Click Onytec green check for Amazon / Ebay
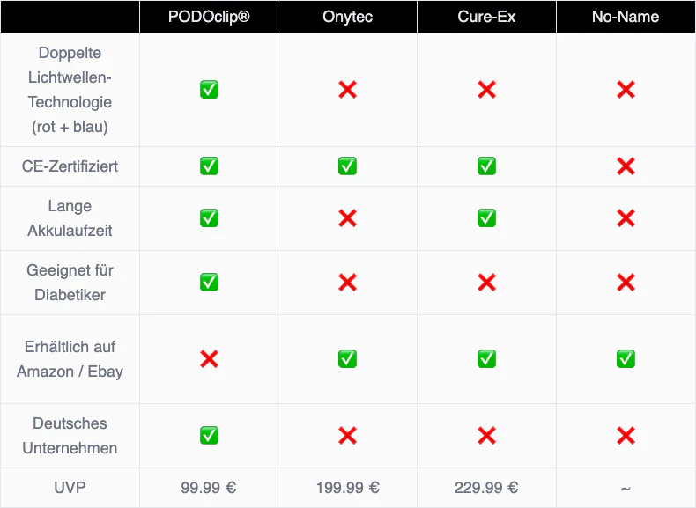Image resolution: width=696 pixels, height=508 pixels. pos(348,359)
